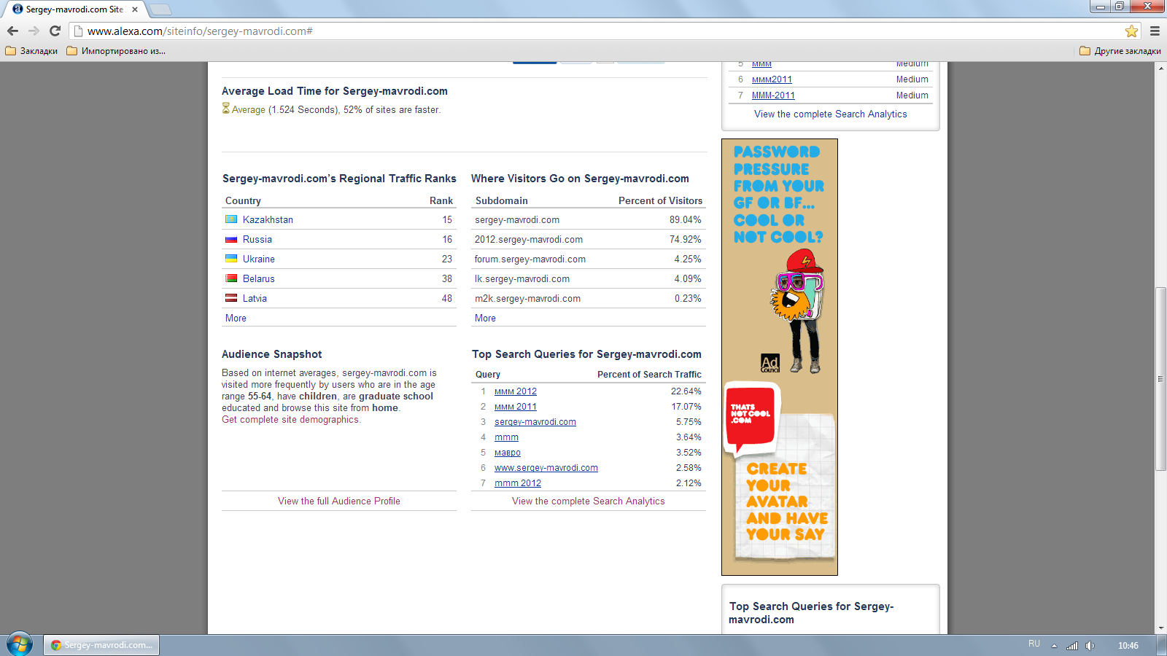This screenshot has width=1167, height=656.
Task: Open a new browser tab
Action: 160,9
